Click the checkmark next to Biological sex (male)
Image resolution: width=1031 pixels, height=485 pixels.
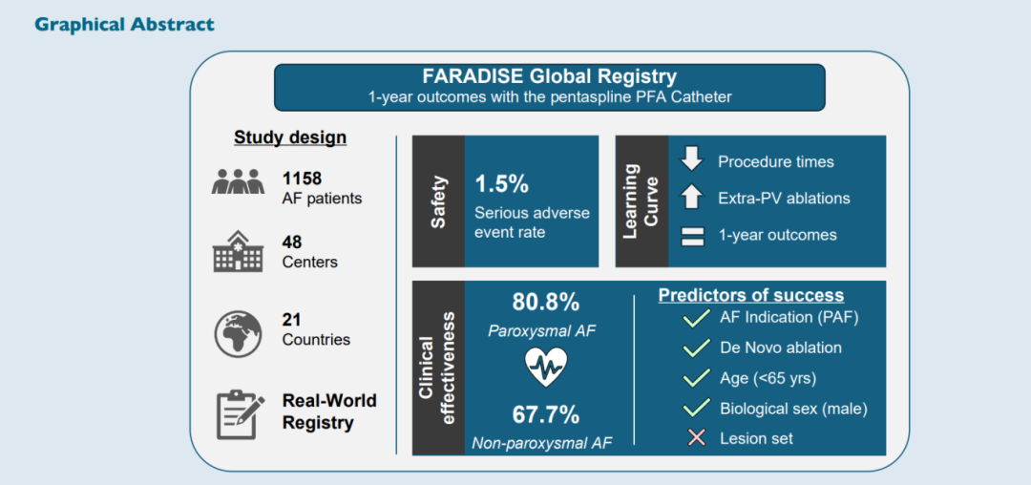point(697,409)
